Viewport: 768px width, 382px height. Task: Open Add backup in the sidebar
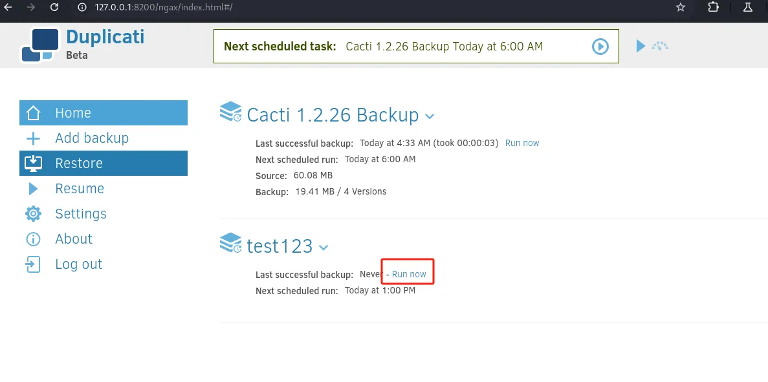click(x=104, y=138)
